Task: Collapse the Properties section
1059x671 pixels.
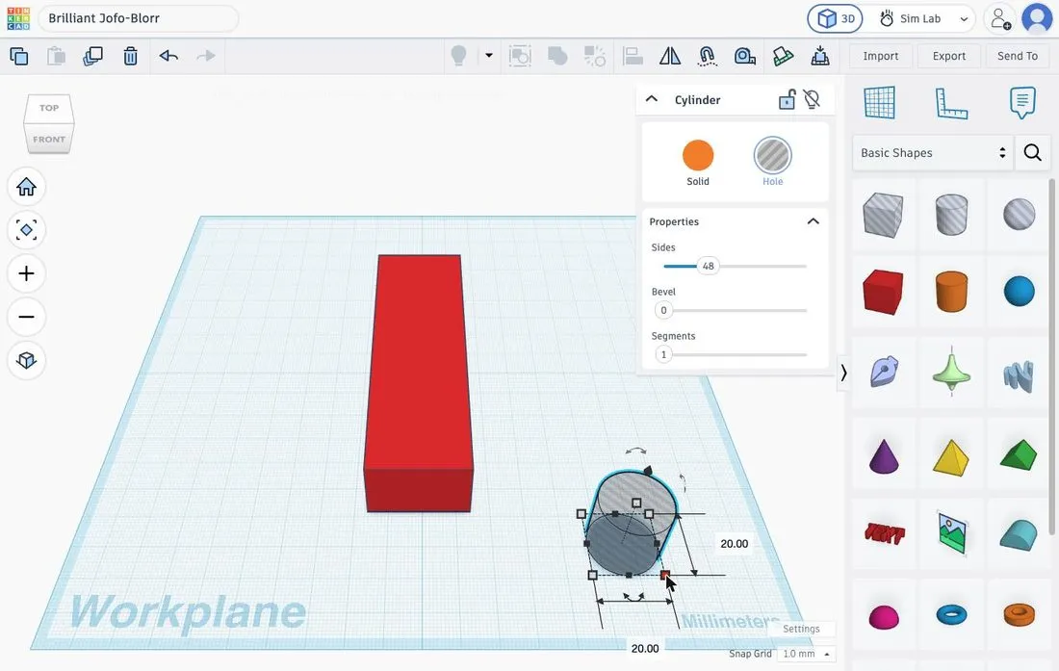Action: tap(814, 221)
